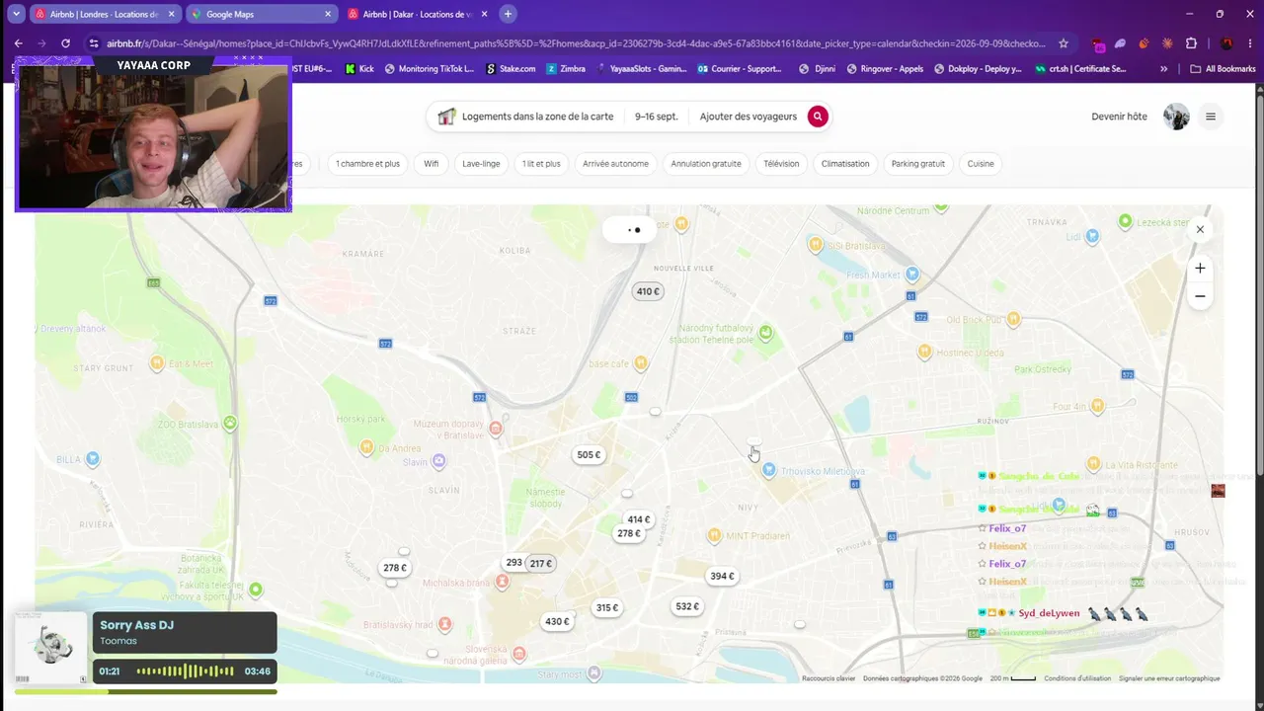
Task: Open the Airbnb hamburger menu
Action: pos(1211,117)
